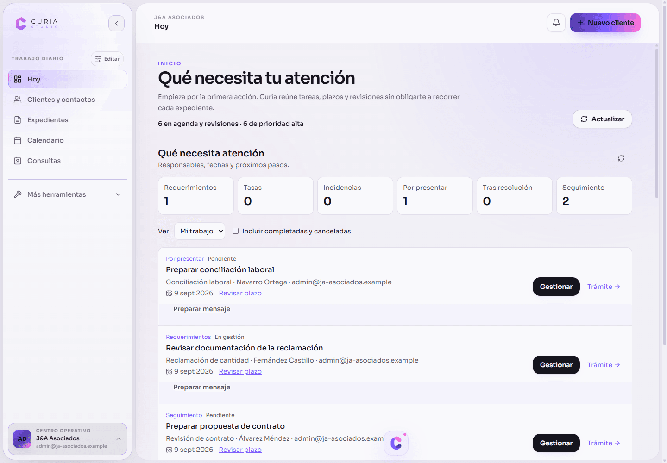This screenshot has width=667, height=463.
Task: Open the Consultas section
Action: [68, 161]
